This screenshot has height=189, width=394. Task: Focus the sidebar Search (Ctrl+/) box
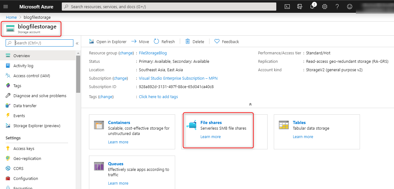click(40, 43)
